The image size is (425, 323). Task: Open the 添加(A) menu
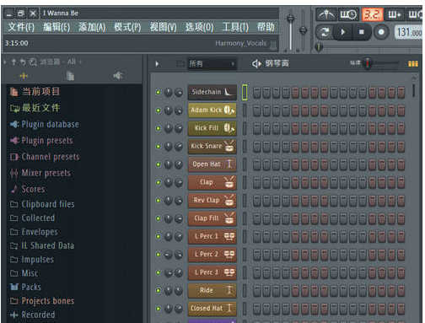tap(92, 27)
